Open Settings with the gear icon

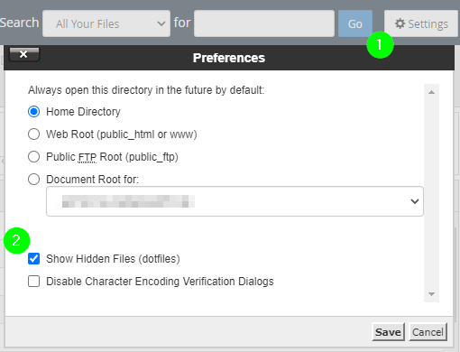(421, 23)
